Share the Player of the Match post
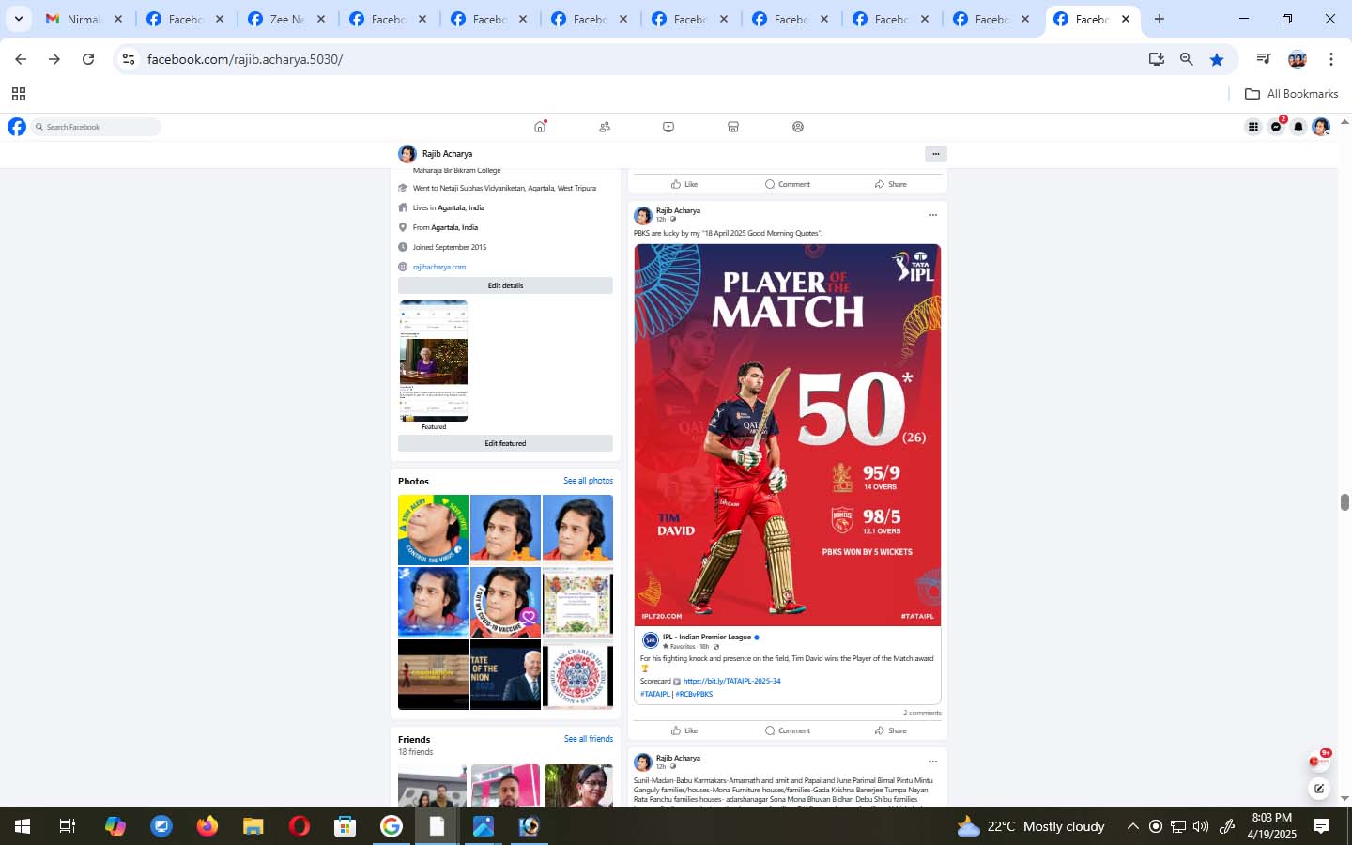Viewport: 1352px width, 845px height. pyautogui.click(x=891, y=730)
